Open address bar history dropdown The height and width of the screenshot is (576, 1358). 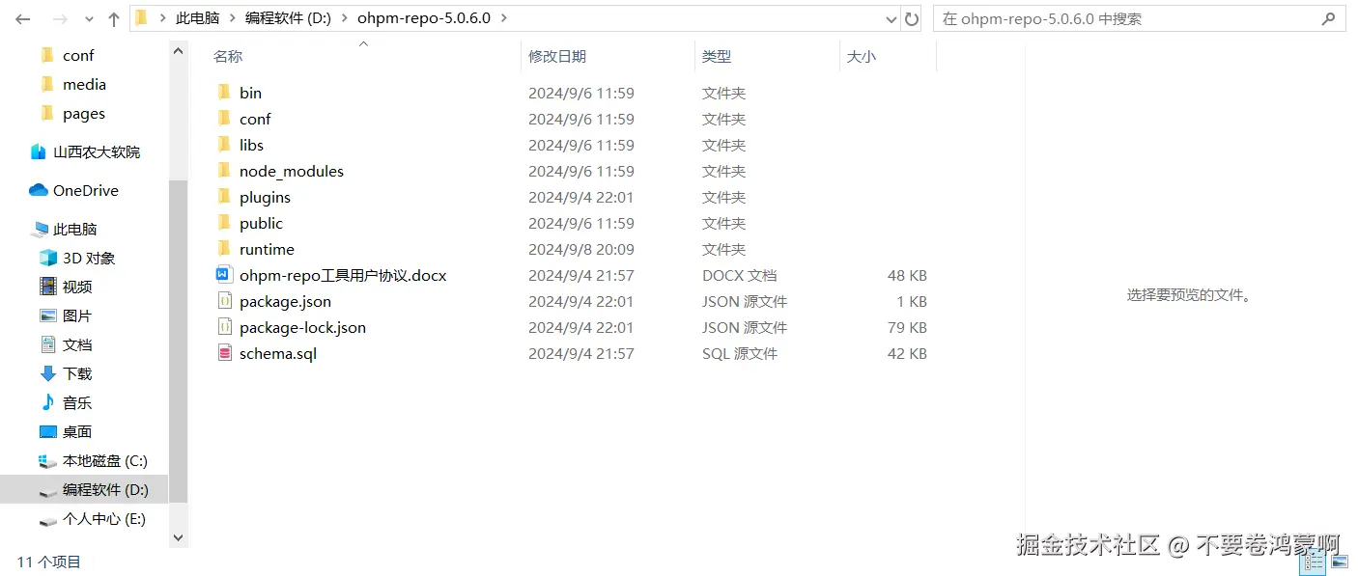tap(891, 18)
